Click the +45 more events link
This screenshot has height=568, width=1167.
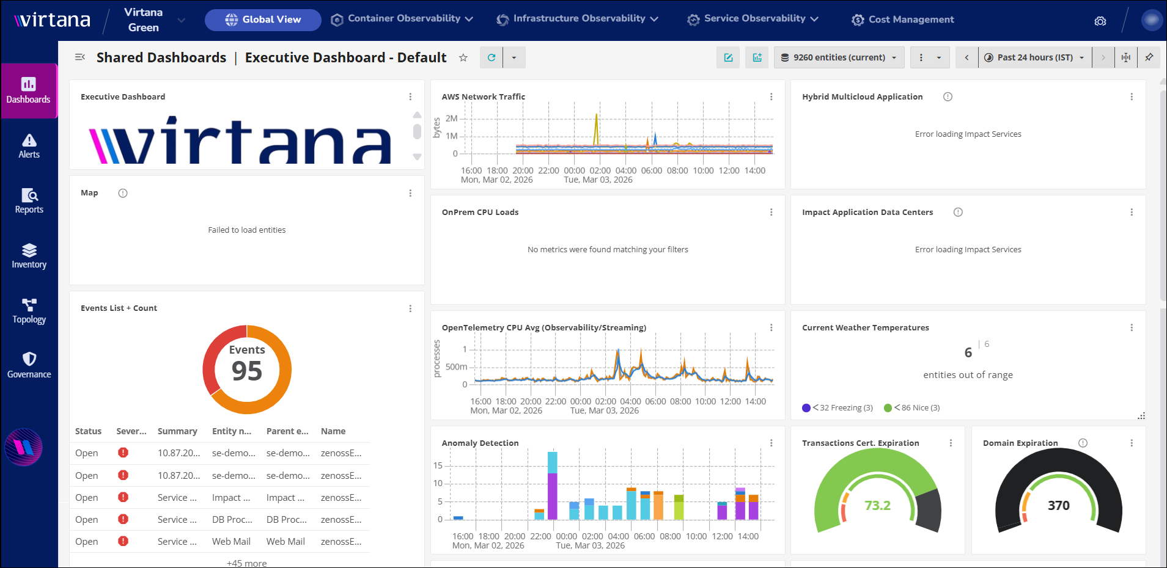247,563
